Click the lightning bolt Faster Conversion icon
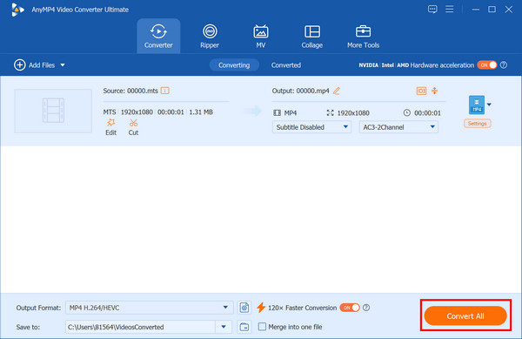The image size is (522, 339). tap(261, 308)
